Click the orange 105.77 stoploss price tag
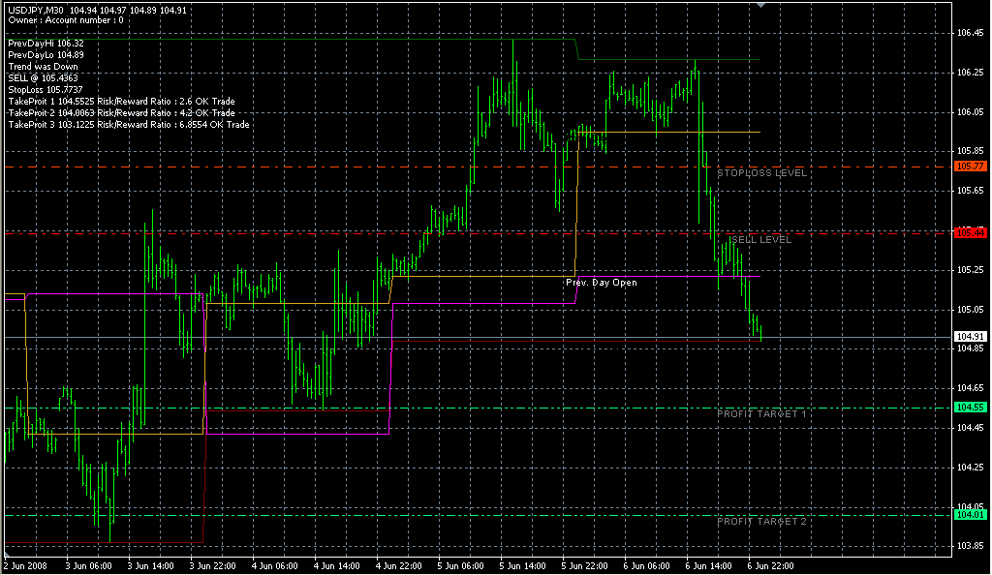This screenshot has height=575, width=992. tap(970, 166)
